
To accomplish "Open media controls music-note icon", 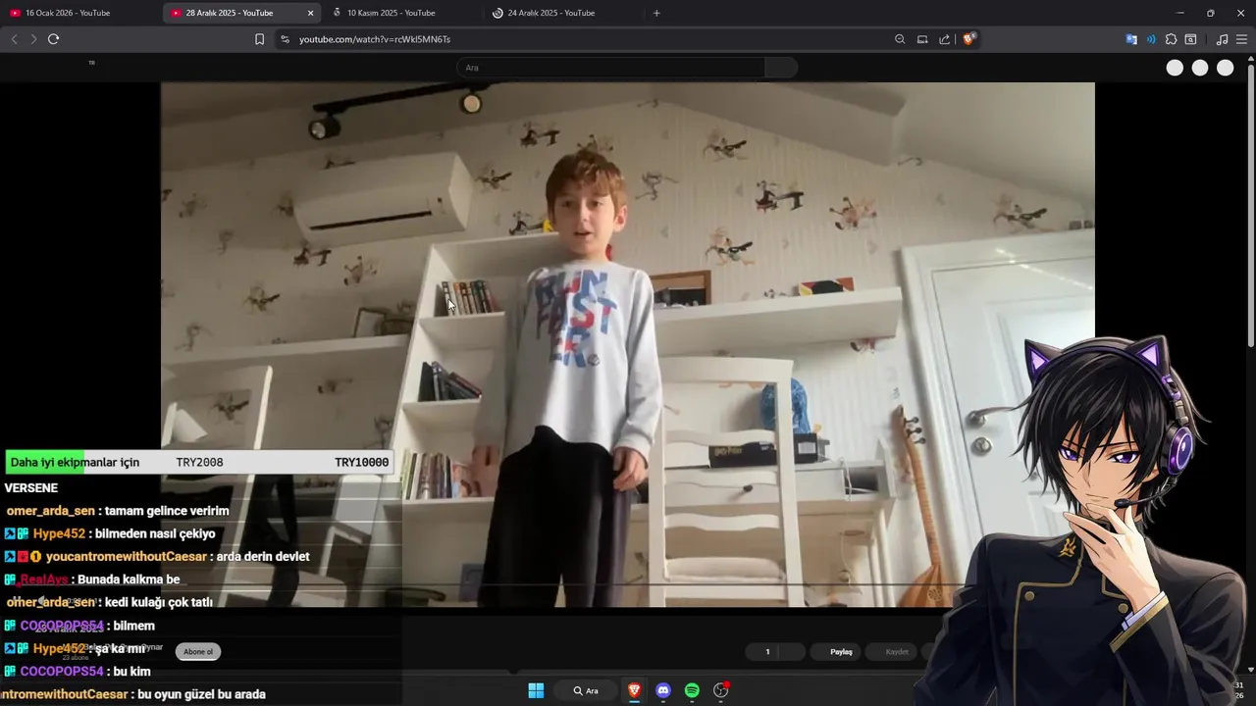I will click(1222, 39).
